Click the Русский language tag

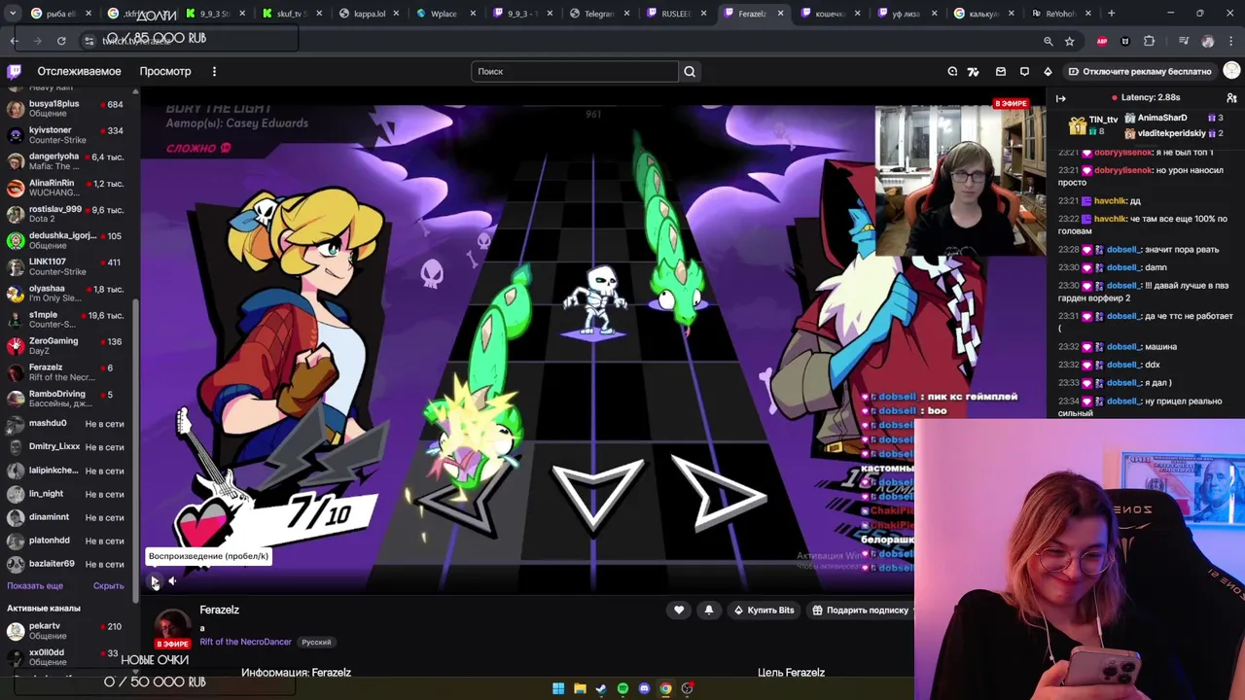(316, 642)
